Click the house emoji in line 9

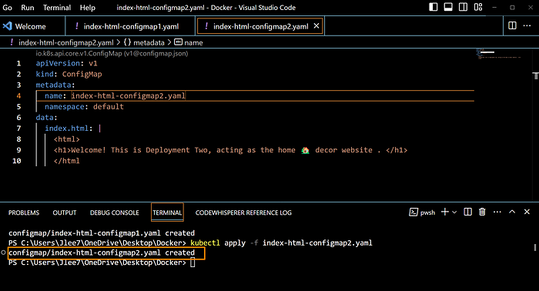point(305,150)
